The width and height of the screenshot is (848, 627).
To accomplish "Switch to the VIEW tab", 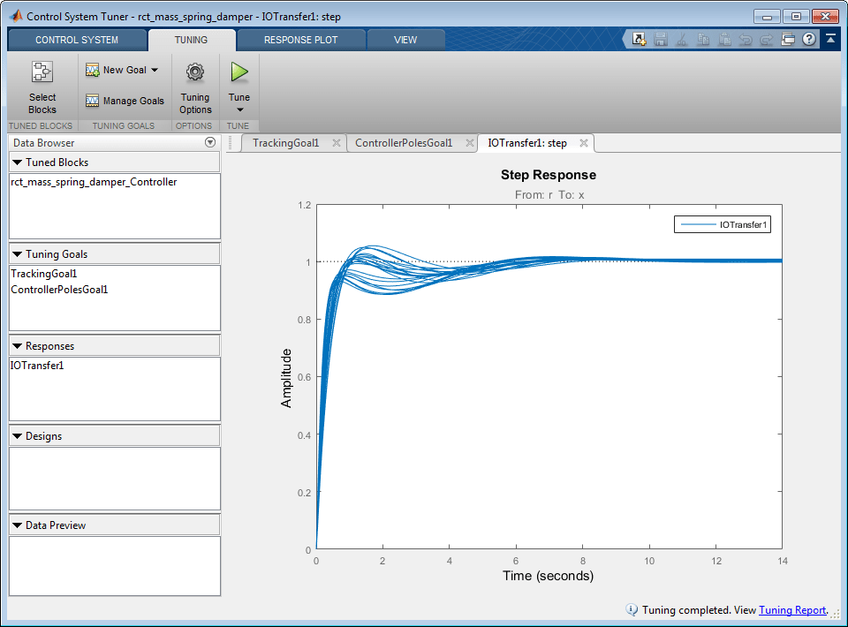I will point(405,40).
